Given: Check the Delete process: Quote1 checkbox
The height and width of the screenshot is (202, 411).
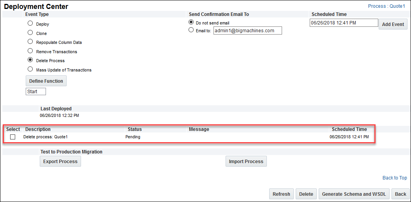Looking at the screenshot, I should [x=13, y=137].
